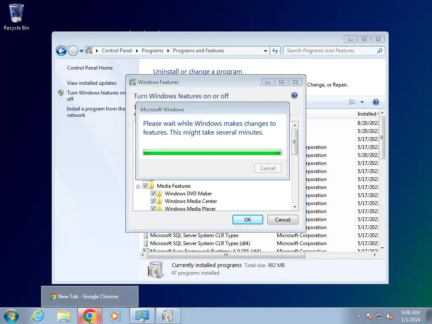432x324 pixels.
Task: Click OK in Windows Features dialog
Action: click(x=248, y=219)
